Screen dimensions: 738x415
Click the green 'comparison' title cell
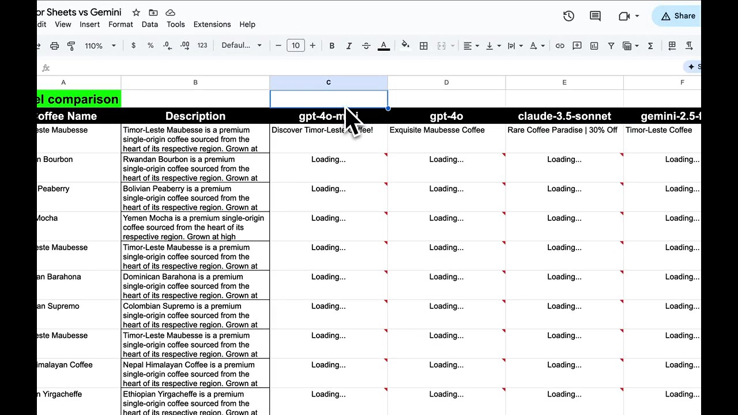tap(78, 99)
